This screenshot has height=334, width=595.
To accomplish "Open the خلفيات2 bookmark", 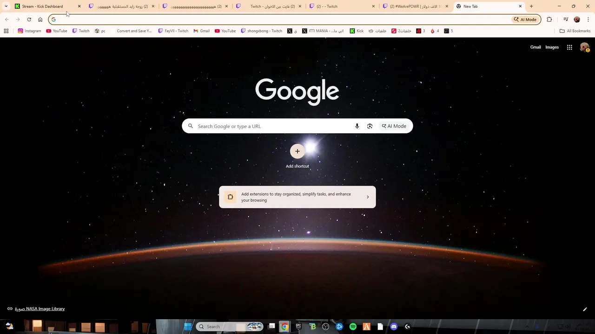I will coord(402,31).
